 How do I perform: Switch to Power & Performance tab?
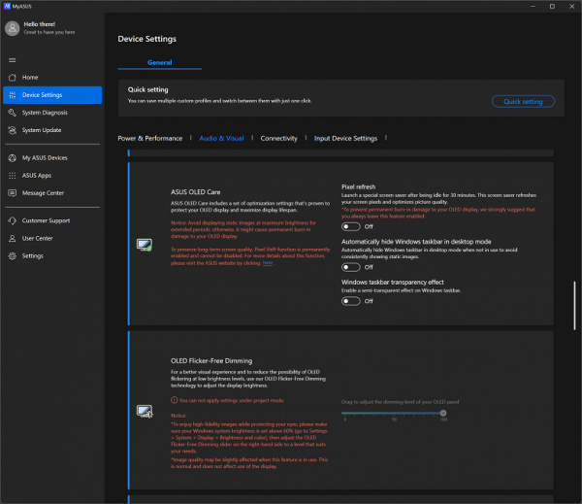tap(149, 139)
